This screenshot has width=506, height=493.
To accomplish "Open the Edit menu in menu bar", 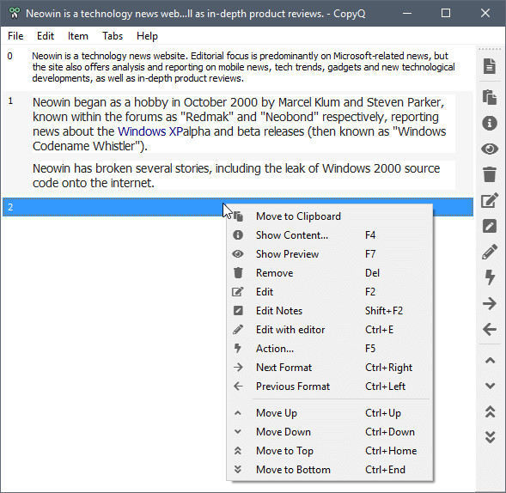I will [46, 36].
